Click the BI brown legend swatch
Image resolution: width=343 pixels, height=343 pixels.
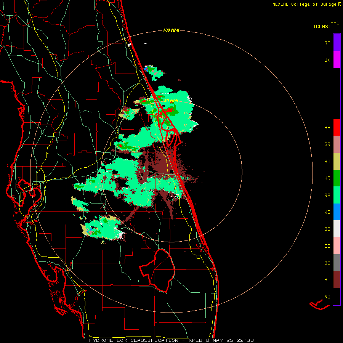tap(337, 280)
